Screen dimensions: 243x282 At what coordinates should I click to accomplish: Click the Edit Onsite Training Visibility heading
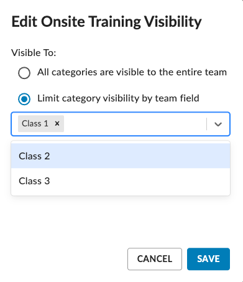click(107, 22)
